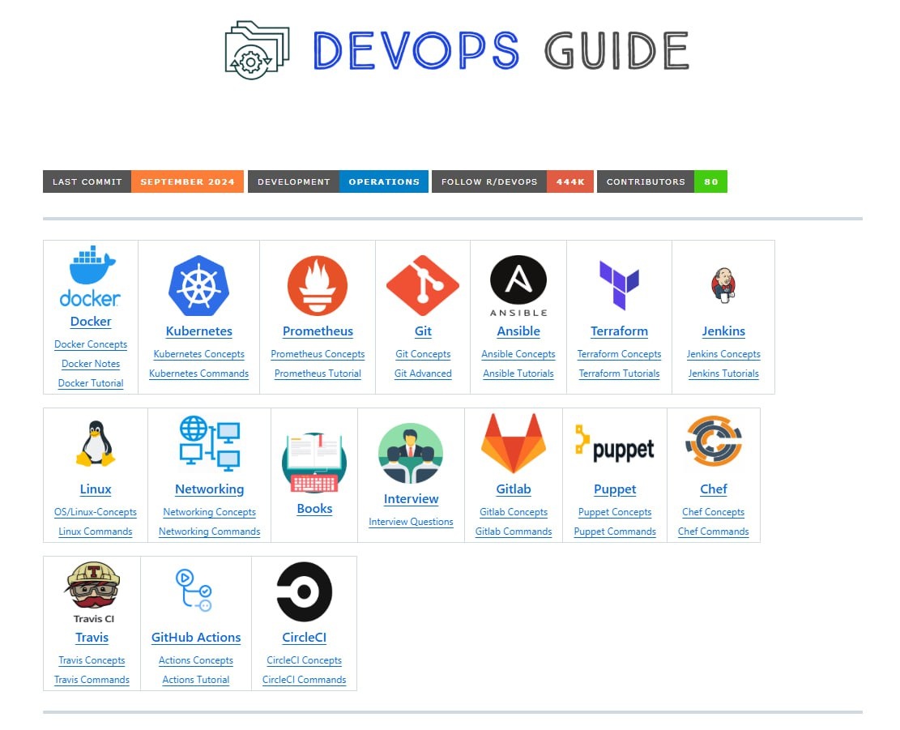Click the black CircleCI logo

click(304, 591)
